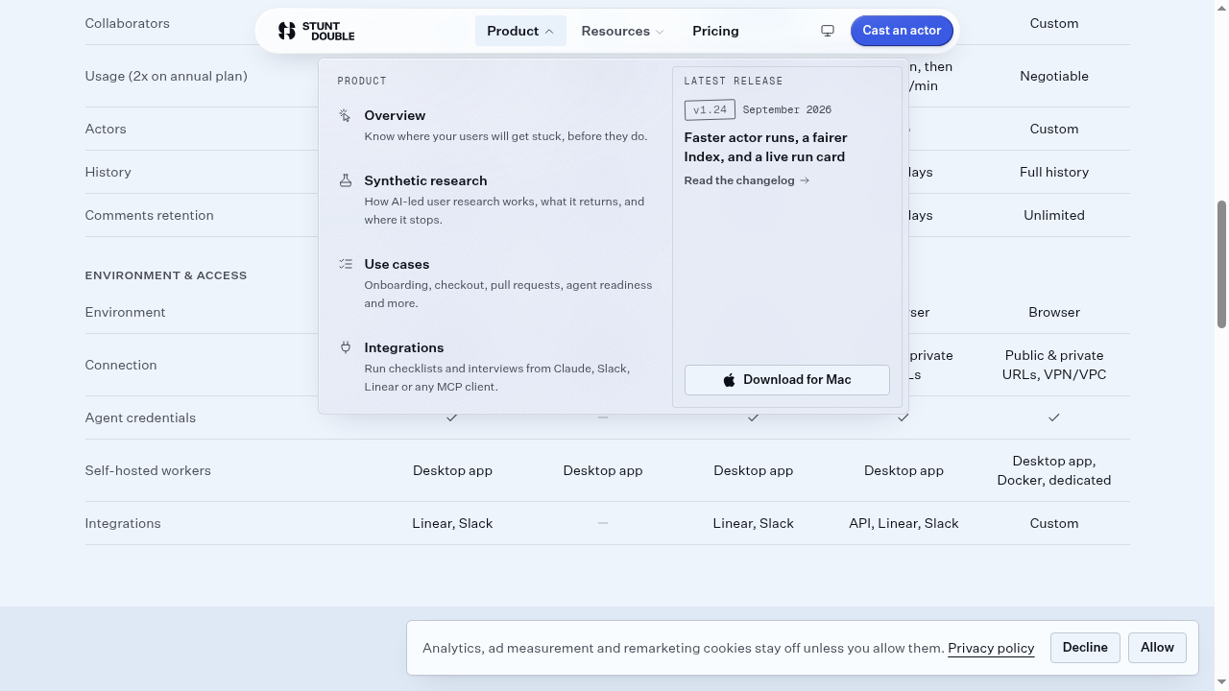Image resolution: width=1229 pixels, height=691 pixels.
Task: Open Integrations from the Product menu
Action: (x=495, y=367)
